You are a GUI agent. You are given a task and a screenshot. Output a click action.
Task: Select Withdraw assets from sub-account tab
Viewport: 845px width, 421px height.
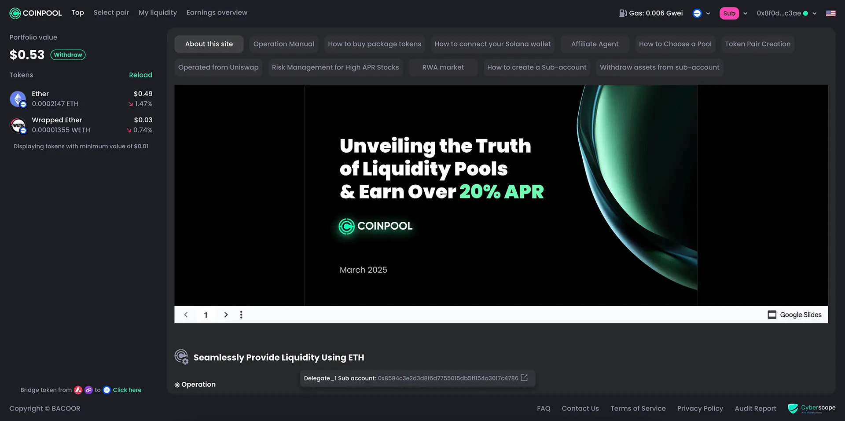click(x=660, y=67)
